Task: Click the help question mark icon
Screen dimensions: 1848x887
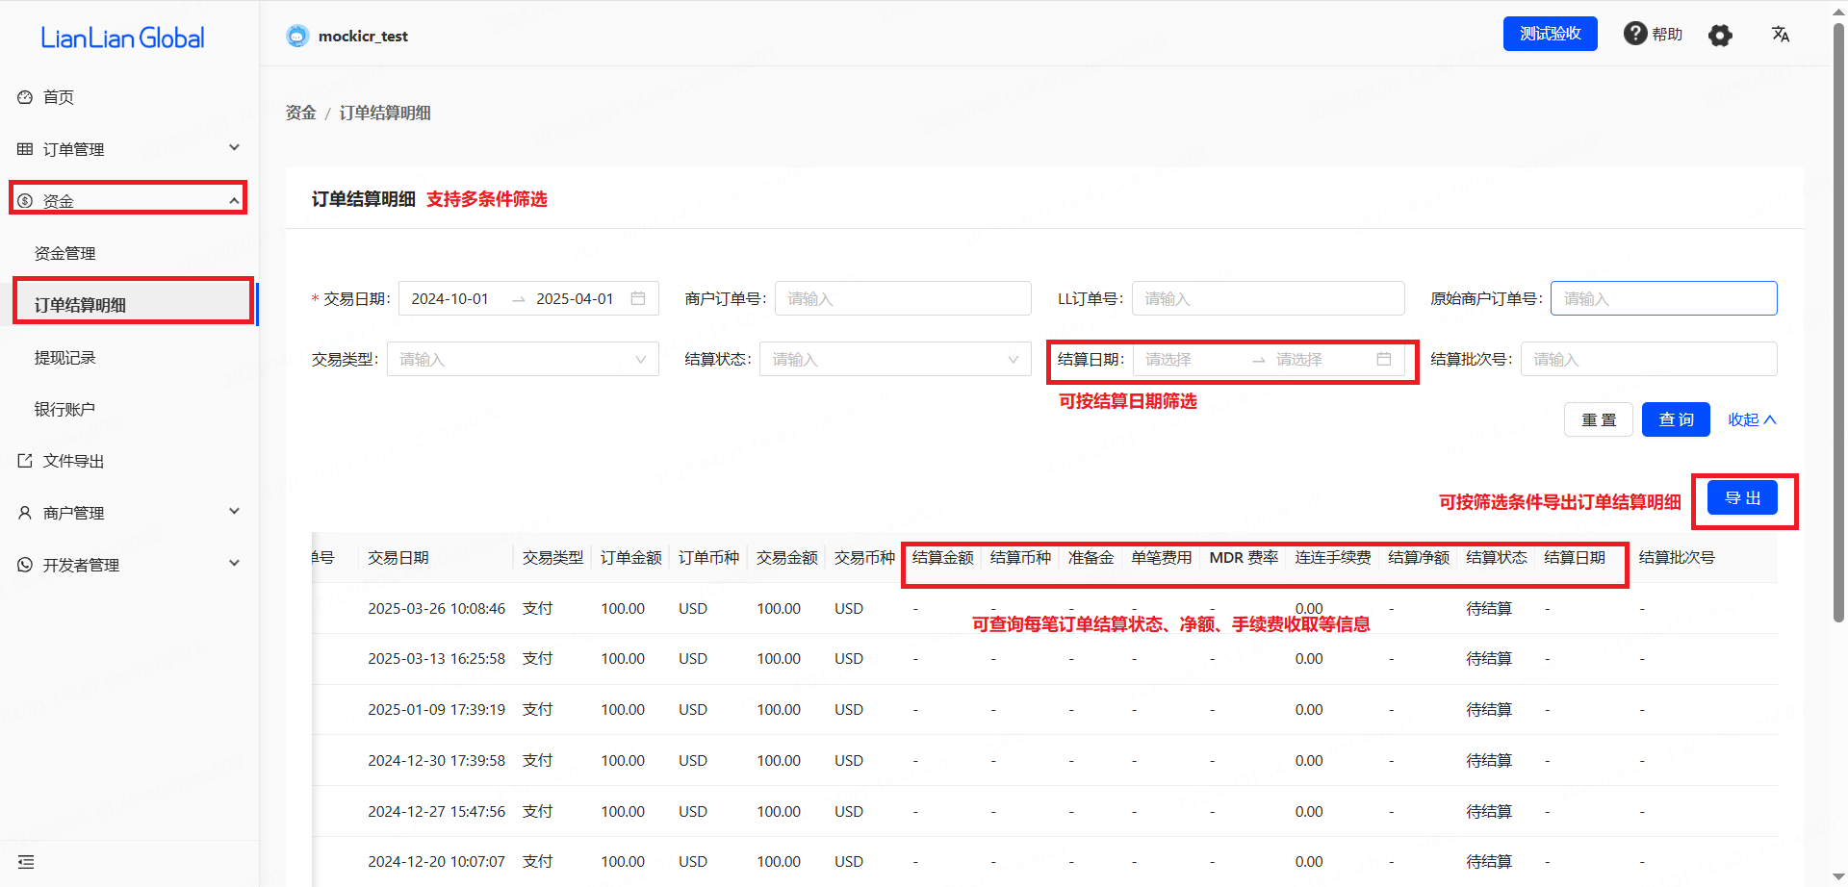Action: (1634, 34)
